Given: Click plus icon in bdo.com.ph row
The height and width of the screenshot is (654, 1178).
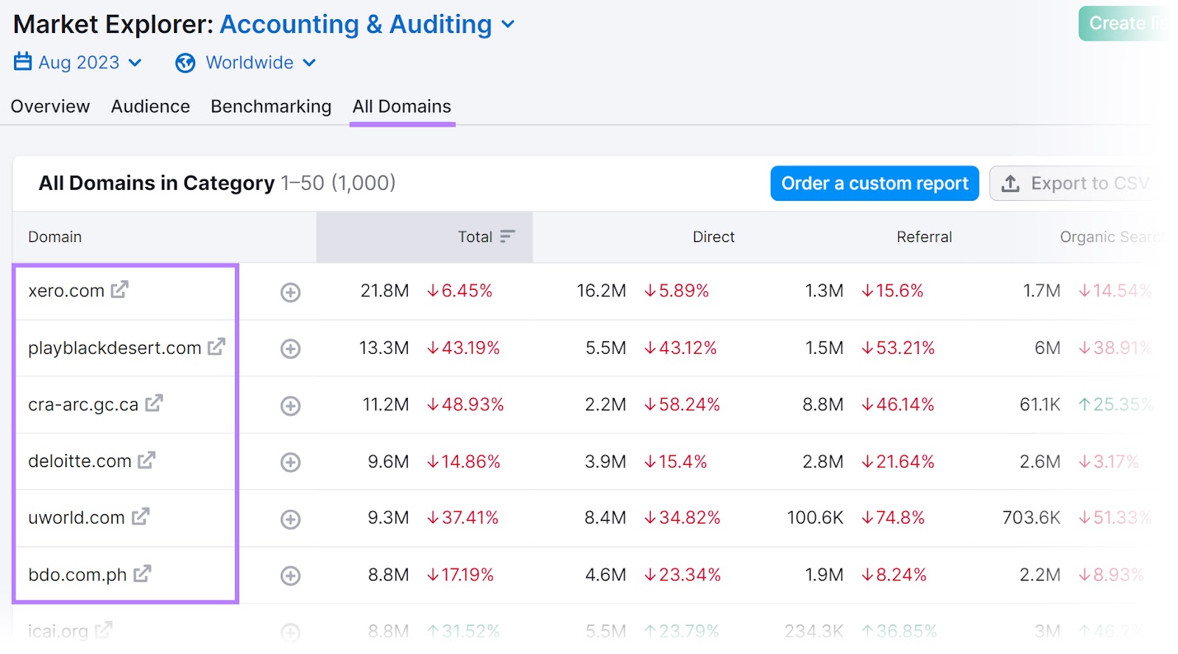Looking at the screenshot, I should pos(291,575).
